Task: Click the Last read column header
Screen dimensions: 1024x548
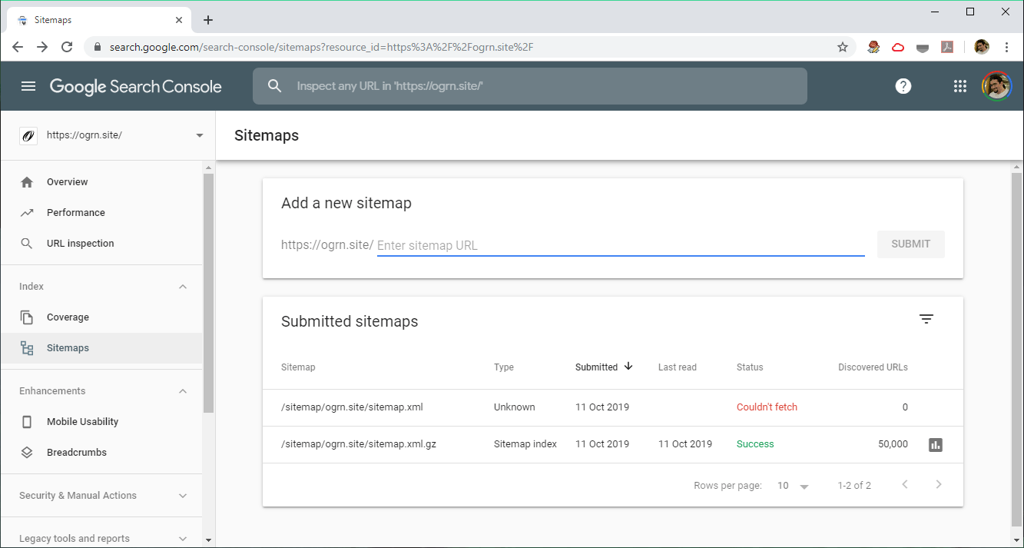Action: [678, 367]
